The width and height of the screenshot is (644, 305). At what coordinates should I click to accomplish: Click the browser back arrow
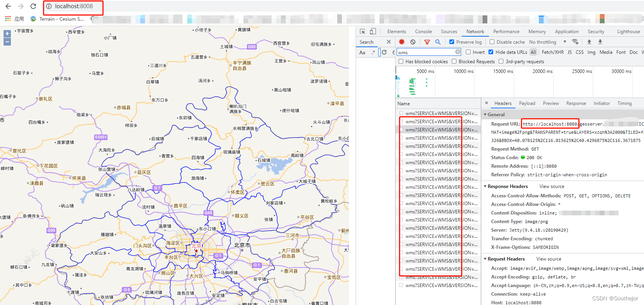coord(8,6)
